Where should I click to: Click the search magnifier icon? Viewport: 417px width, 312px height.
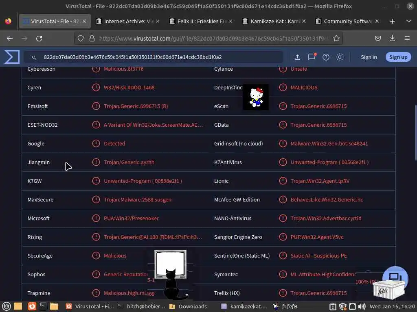tap(34, 57)
